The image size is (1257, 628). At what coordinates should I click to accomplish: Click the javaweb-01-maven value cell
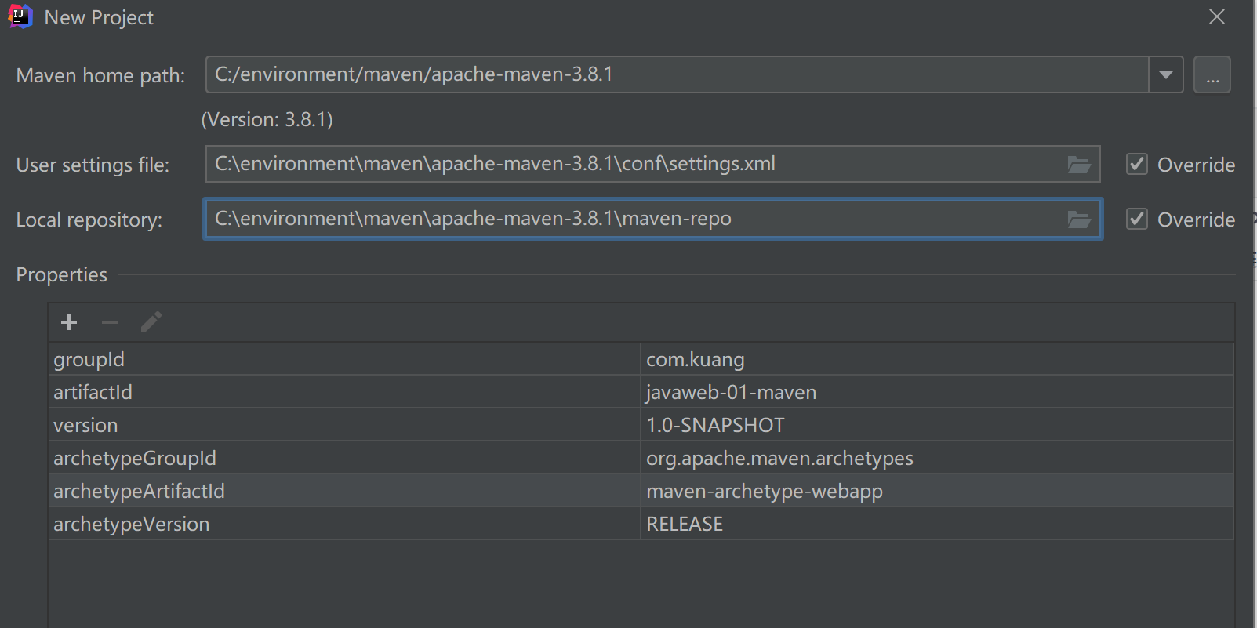click(x=937, y=392)
